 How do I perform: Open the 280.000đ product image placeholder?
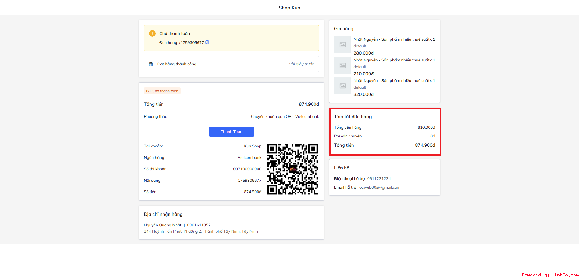point(343,45)
